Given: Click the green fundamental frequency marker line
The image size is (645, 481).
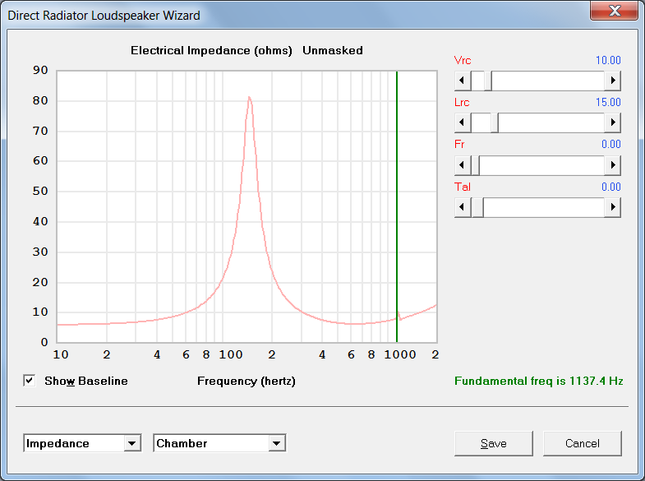Looking at the screenshot, I should pos(397,206).
